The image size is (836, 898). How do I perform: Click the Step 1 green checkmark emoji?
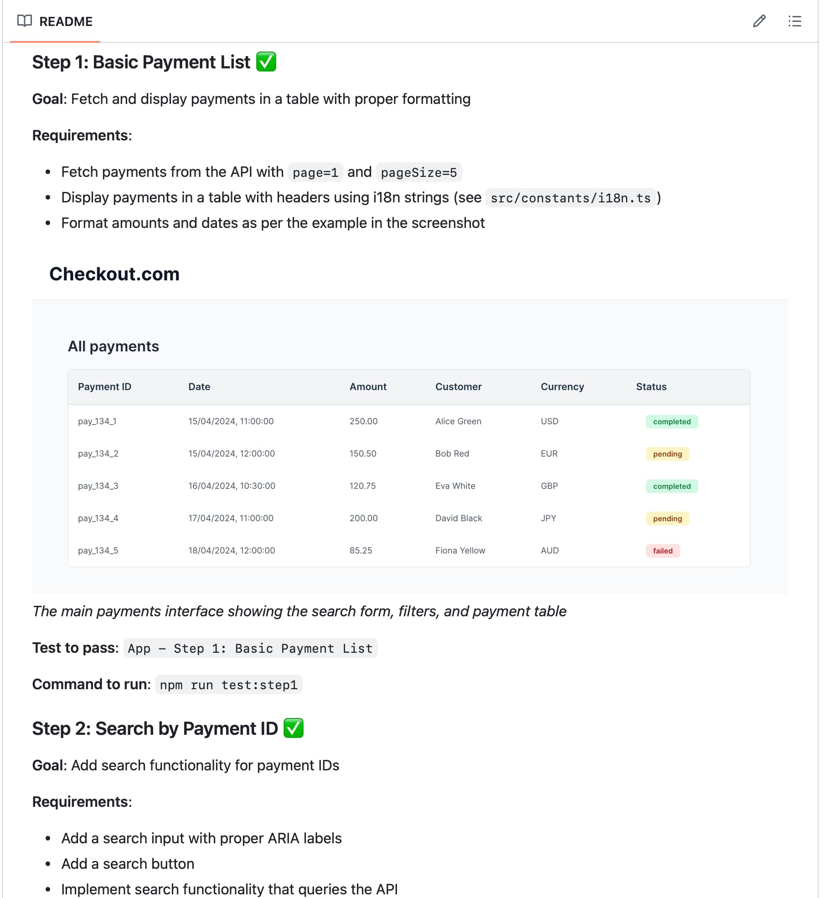(x=266, y=62)
